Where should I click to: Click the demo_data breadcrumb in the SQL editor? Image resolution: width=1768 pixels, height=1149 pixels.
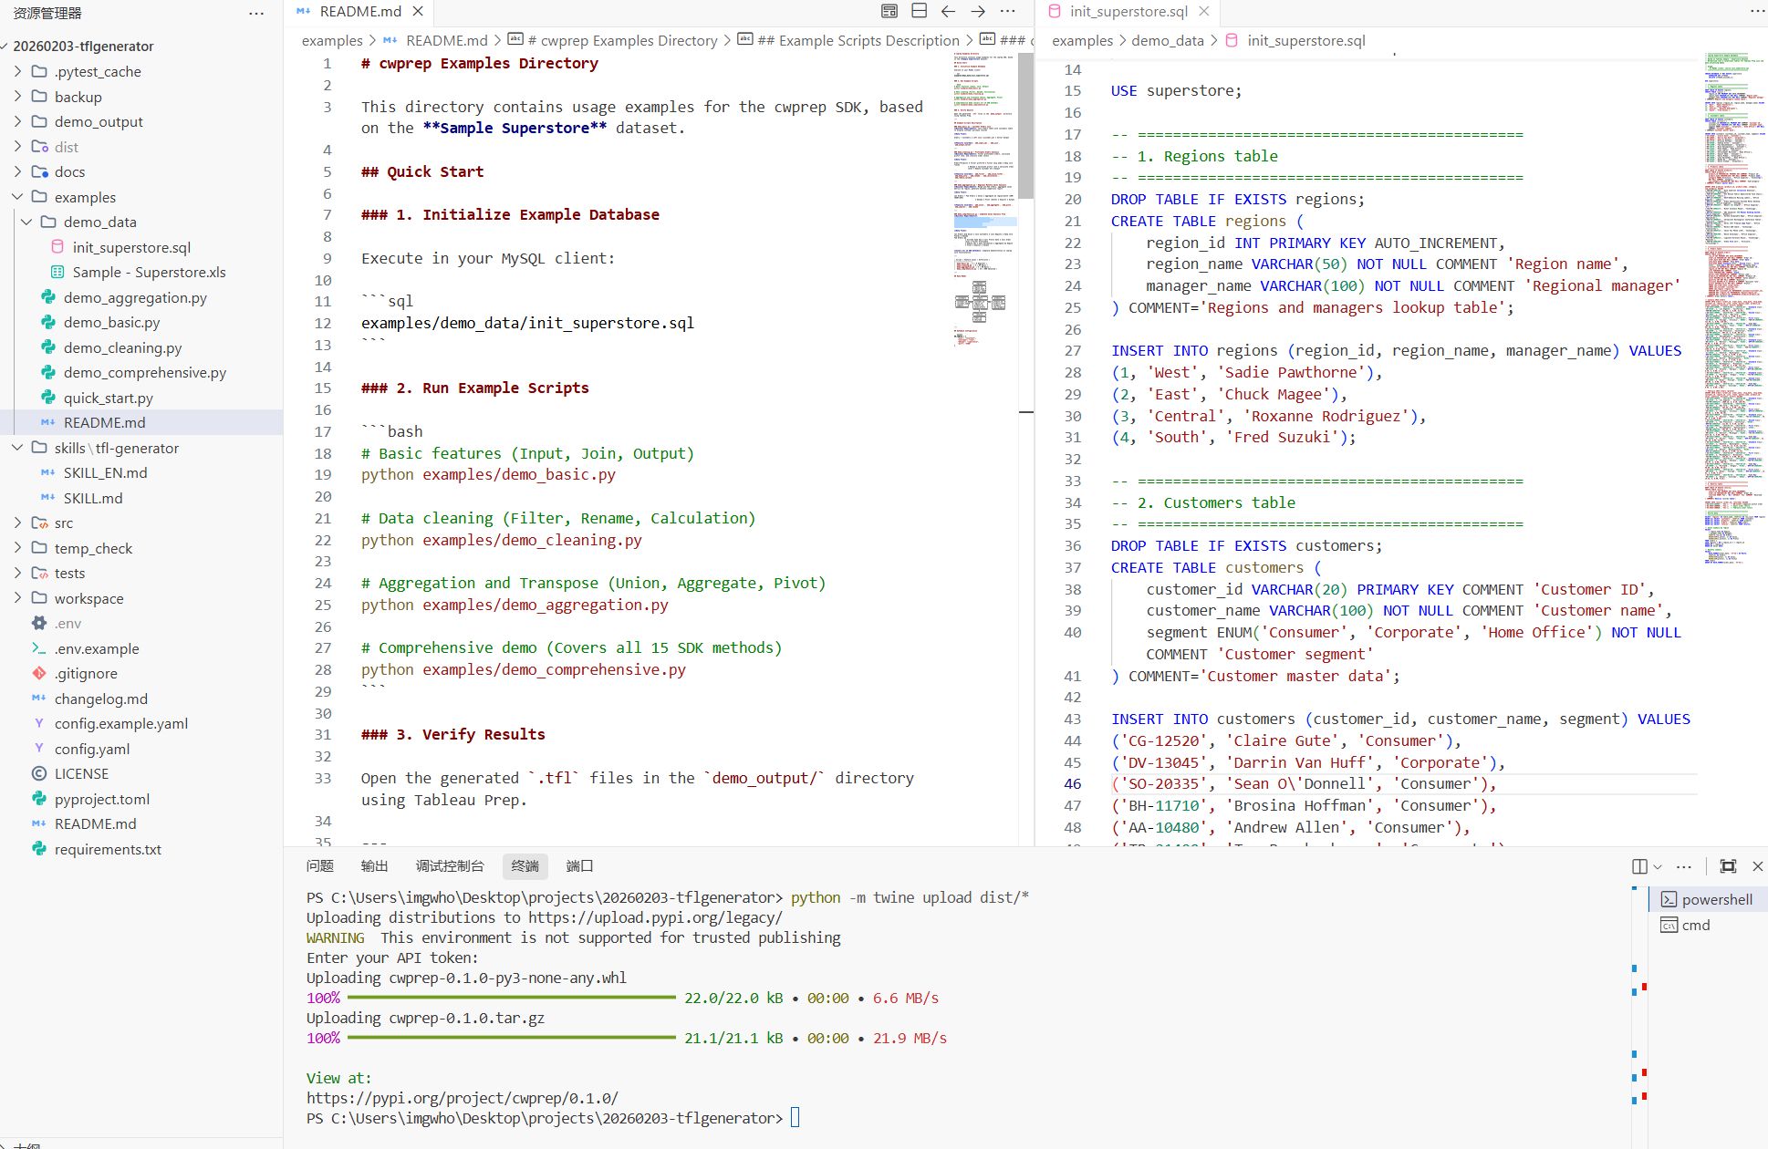(x=1167, y=40)
